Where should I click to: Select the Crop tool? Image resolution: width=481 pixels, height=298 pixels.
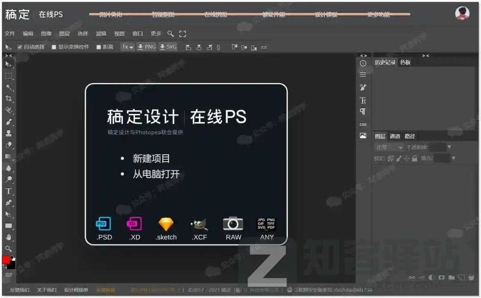pos(8,97)
